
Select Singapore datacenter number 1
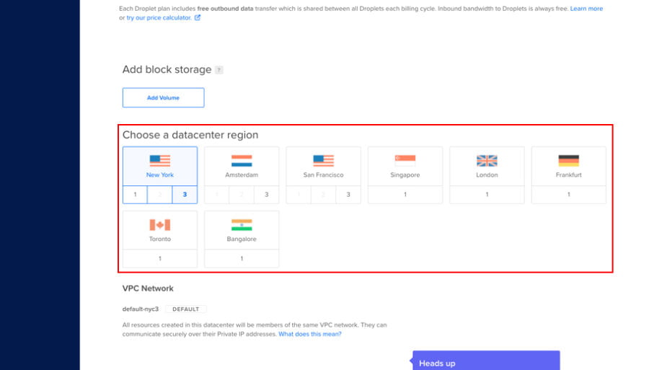(x=405, y=195)
